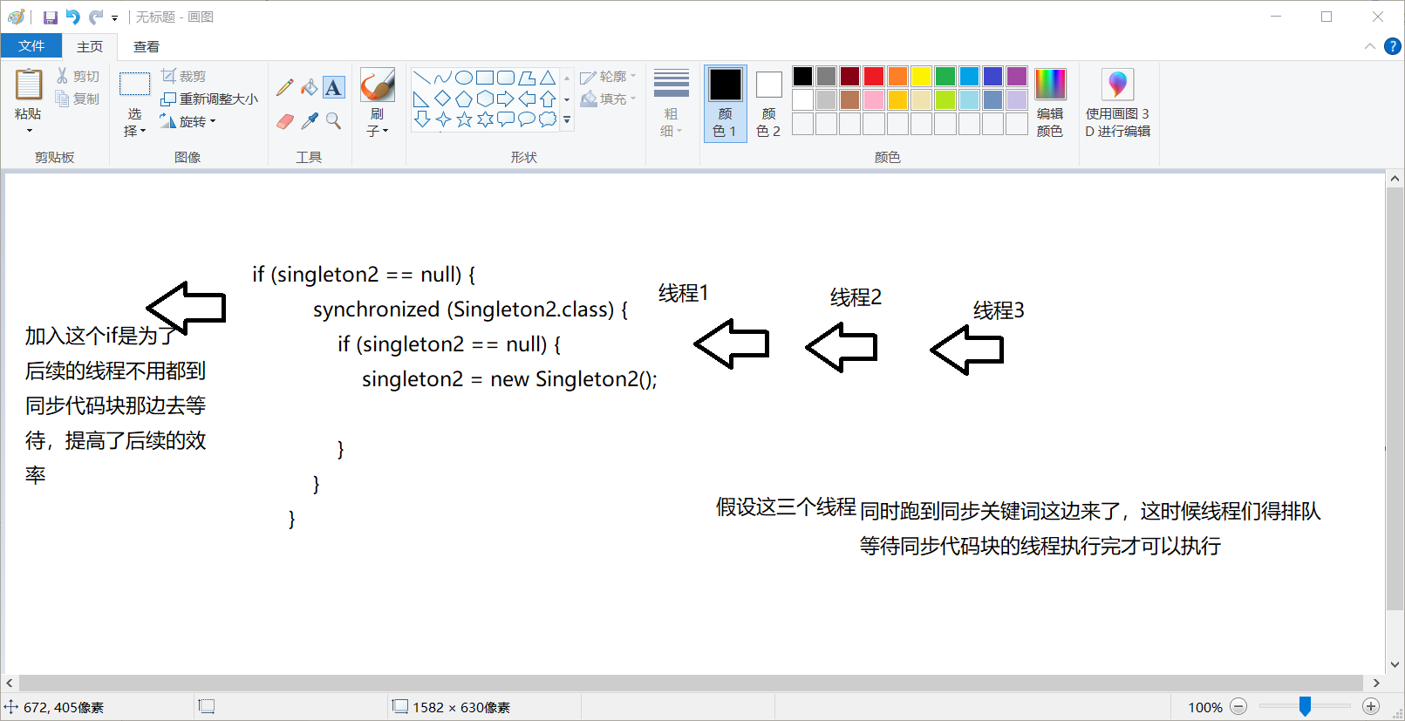This screenshot has height=721, width=1405.
Task: Open the Quick Access Toolbar customize dropdown
Action: (x=115, y=17)
